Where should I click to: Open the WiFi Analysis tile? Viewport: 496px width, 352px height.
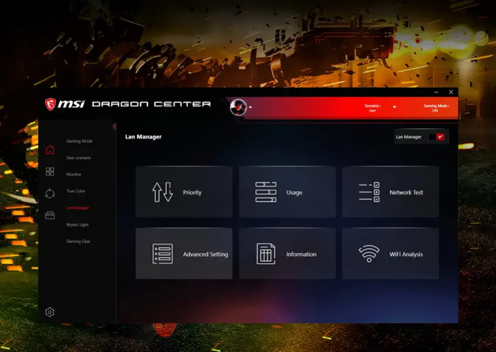pyautogui.click(x=390, y=254)
